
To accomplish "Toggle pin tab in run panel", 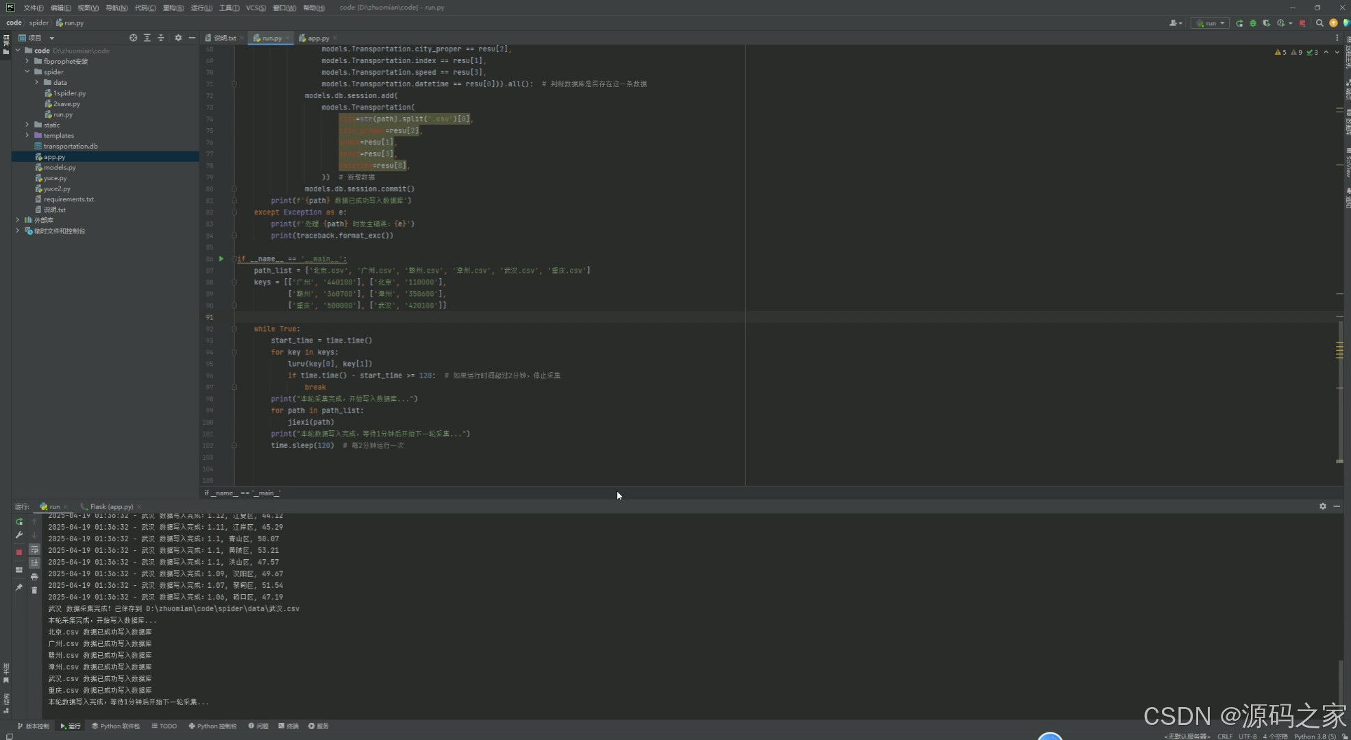I will click(19, 587).
